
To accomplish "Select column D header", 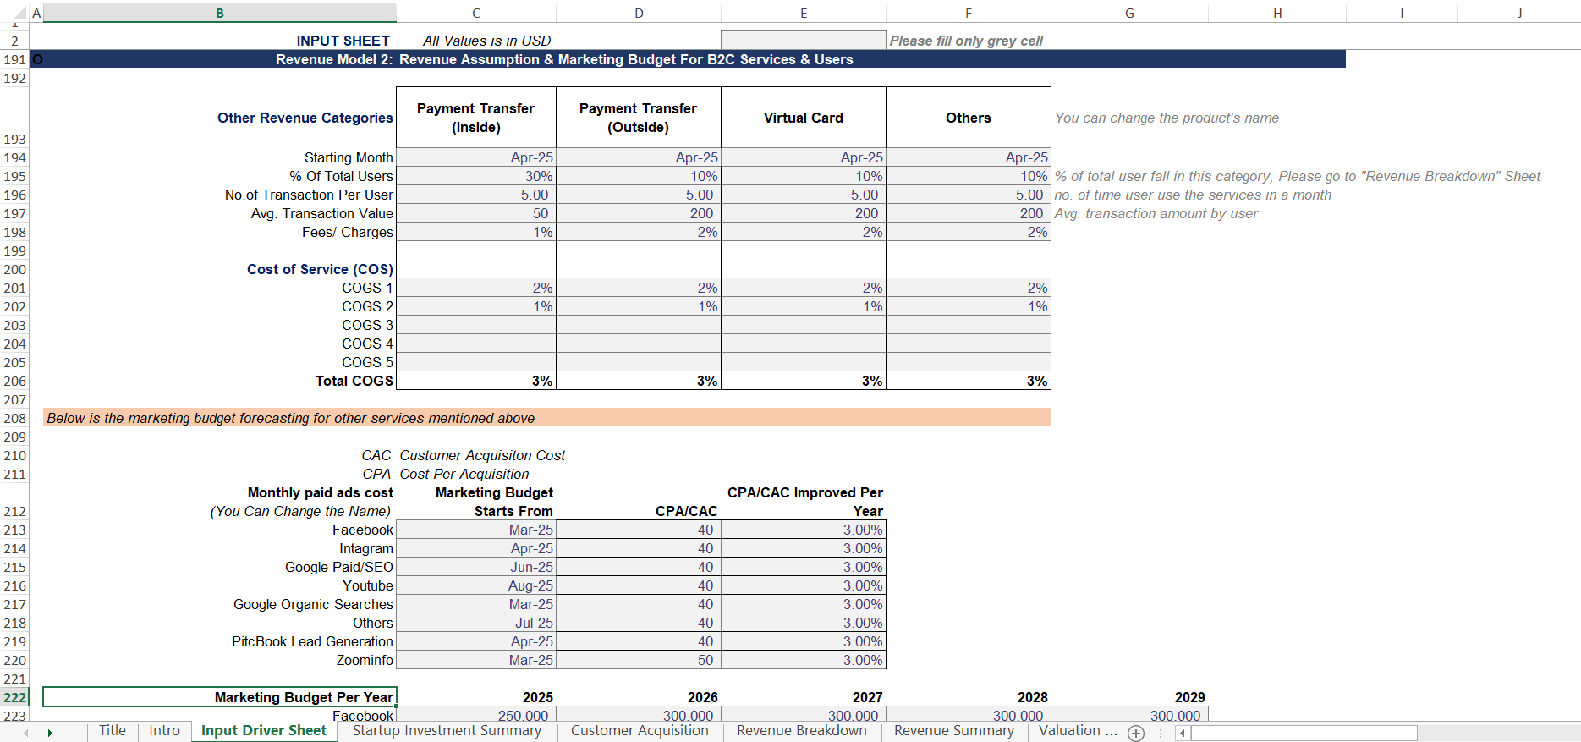I will pos(639,14).
